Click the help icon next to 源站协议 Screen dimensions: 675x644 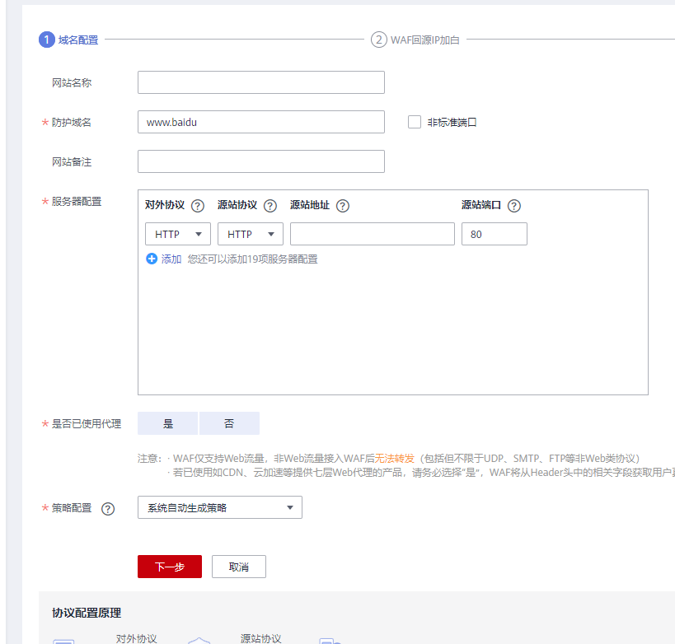coord(270,206)
